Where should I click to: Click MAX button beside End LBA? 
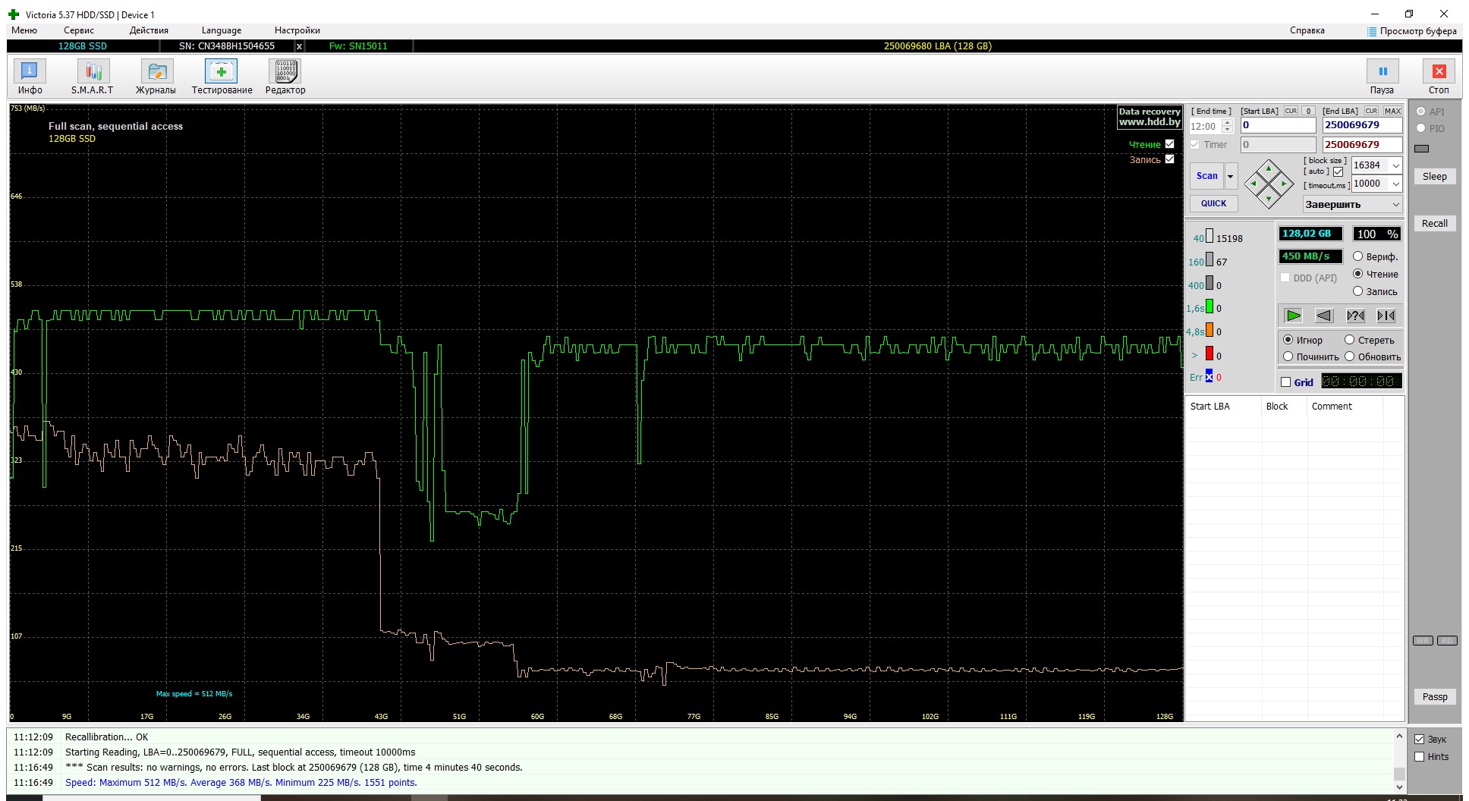coord(1392,111)
